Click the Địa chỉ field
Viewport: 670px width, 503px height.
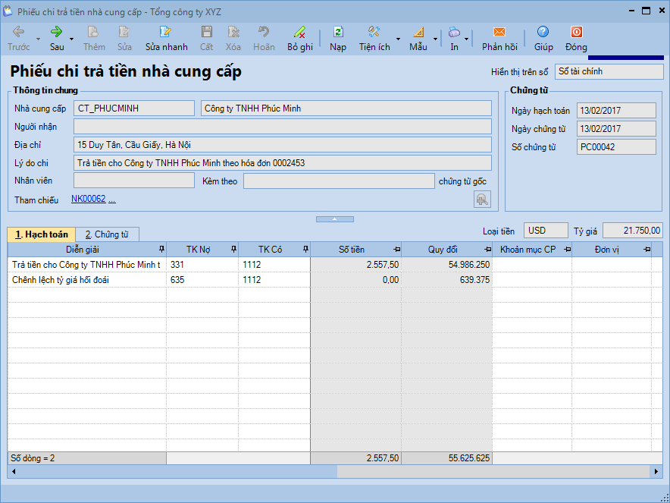(x=283, y=145)
